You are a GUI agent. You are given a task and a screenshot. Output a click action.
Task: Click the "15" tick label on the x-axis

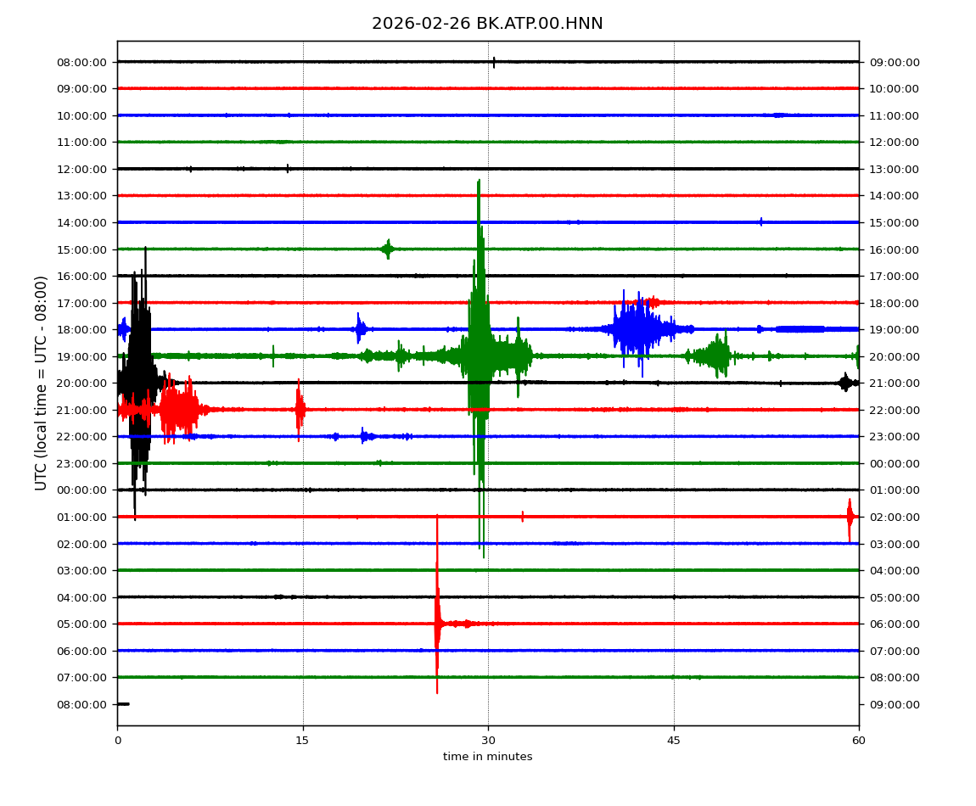point(302,741)
